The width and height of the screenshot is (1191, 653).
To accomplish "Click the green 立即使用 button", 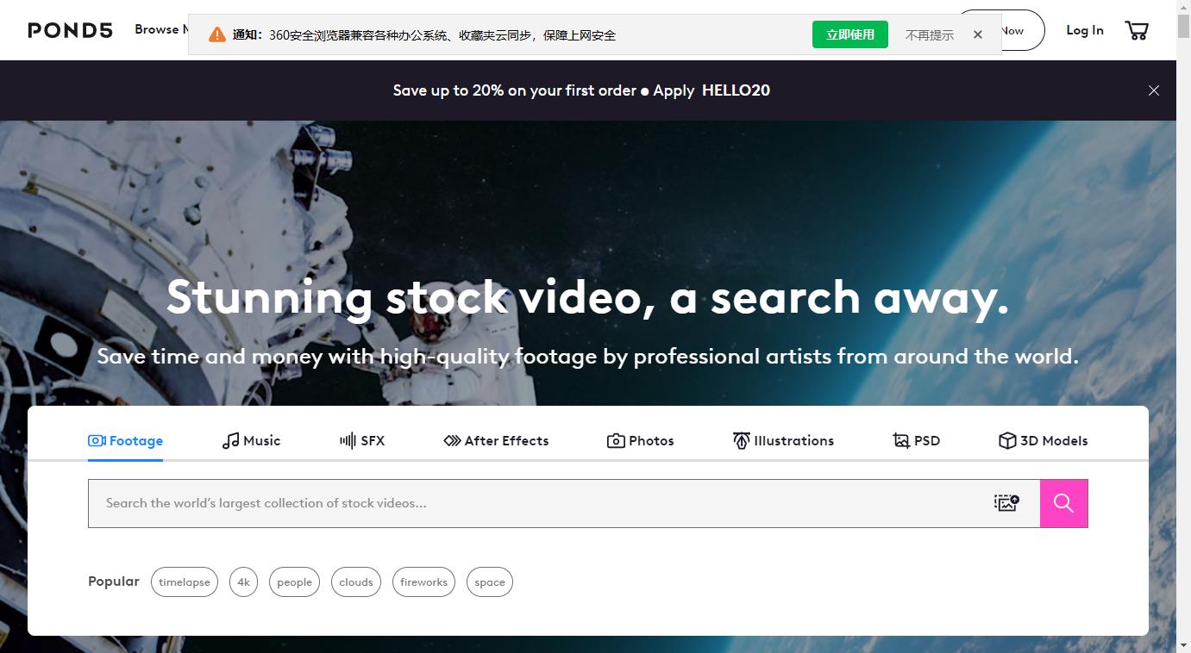I will point(850,34).
